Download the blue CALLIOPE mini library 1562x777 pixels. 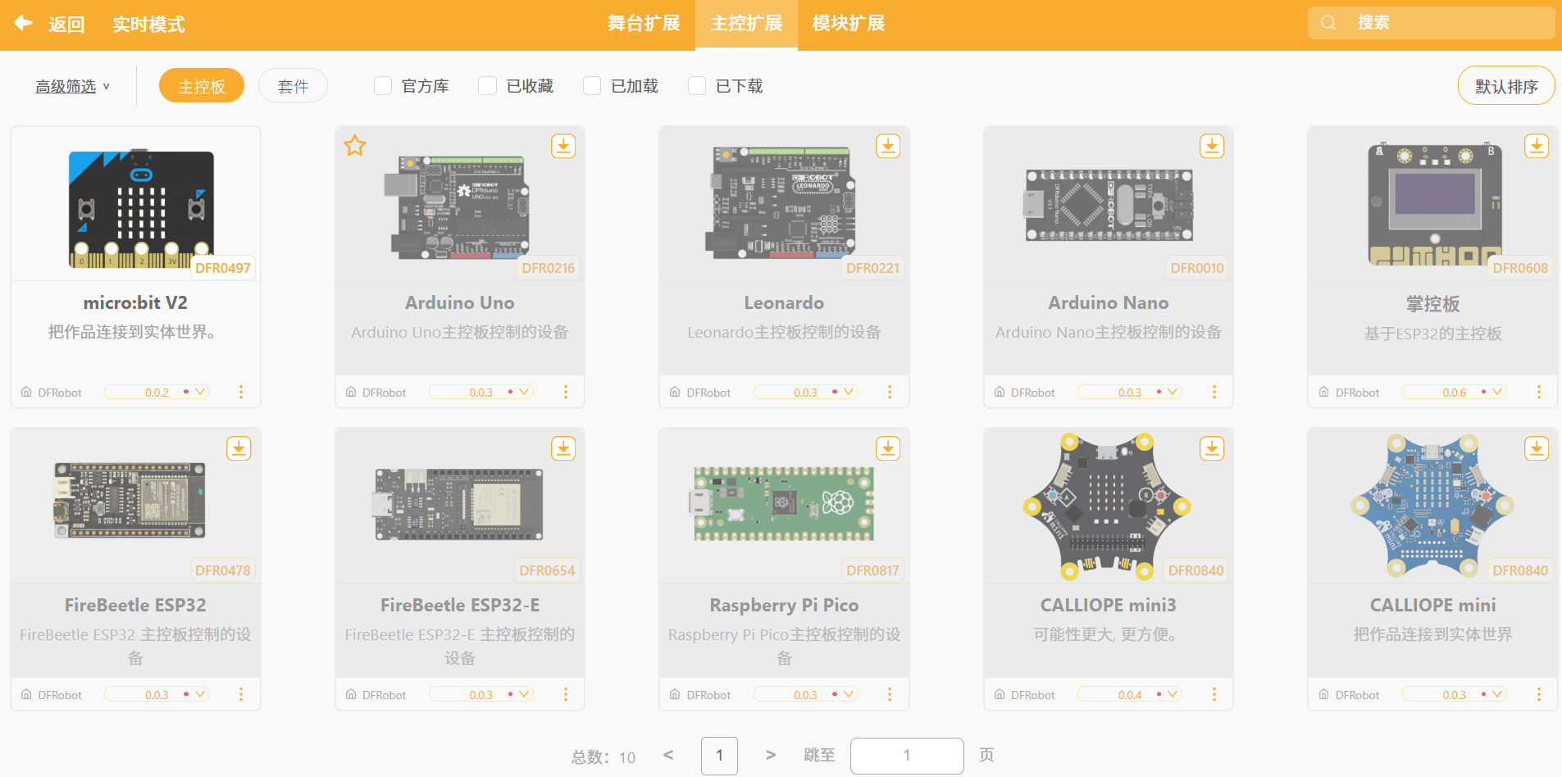(x=1537, y=448)
